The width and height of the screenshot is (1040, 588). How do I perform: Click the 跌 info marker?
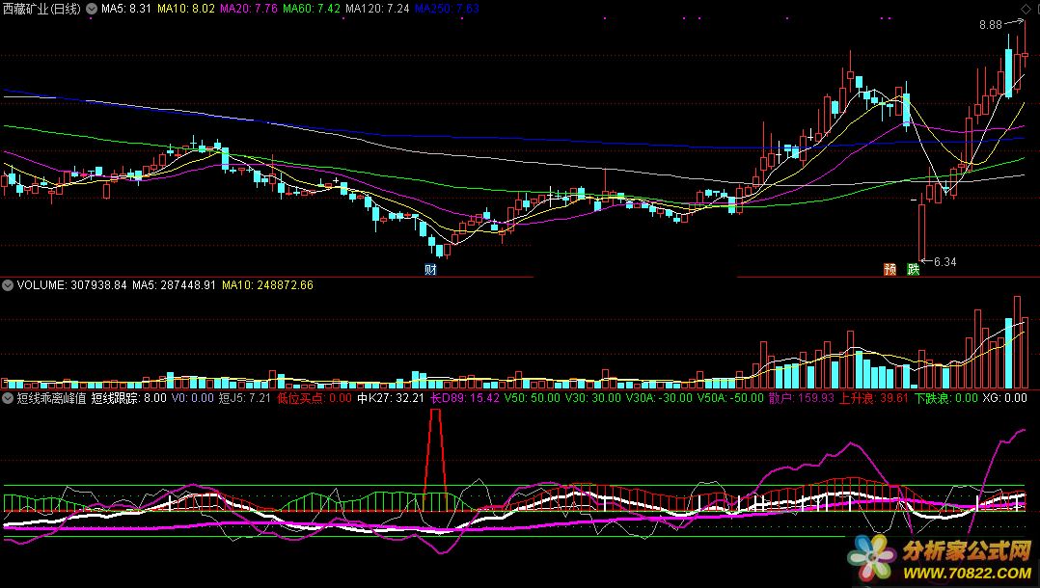tap(914, 269)
